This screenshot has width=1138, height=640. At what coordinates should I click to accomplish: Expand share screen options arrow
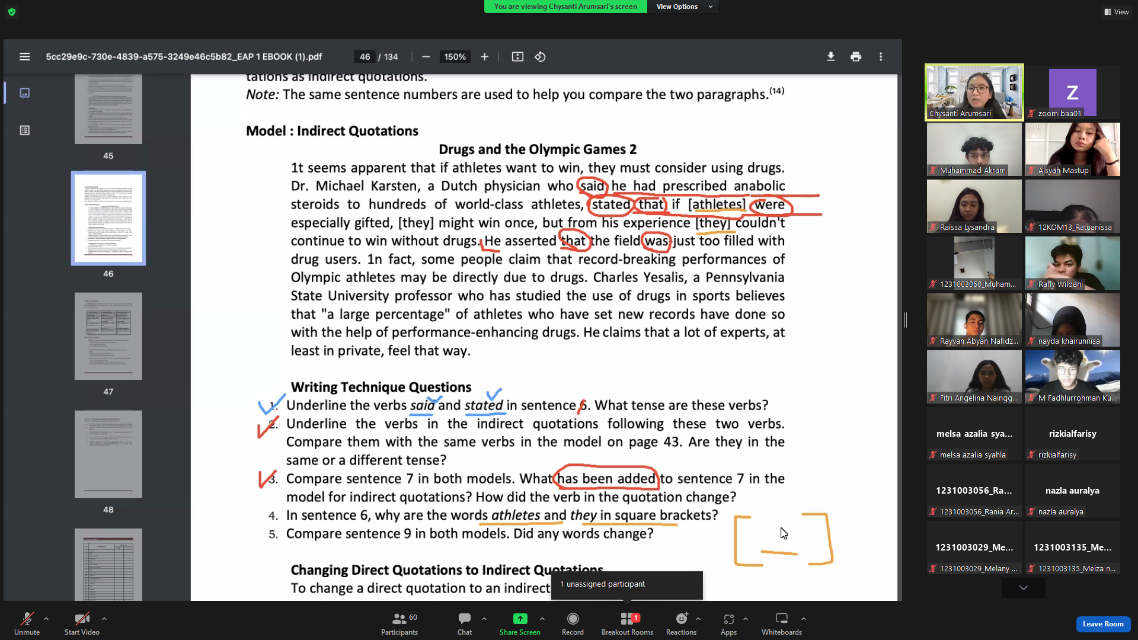pyautogui.click(x=542, y=619)
